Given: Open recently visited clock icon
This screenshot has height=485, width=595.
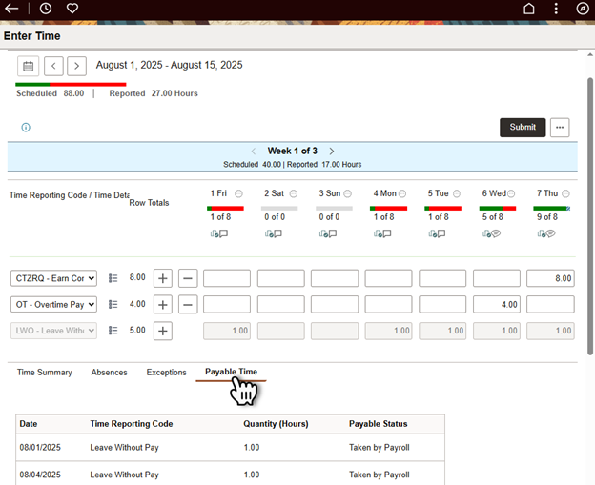Looking at the screenshot, I should [46, 9].
